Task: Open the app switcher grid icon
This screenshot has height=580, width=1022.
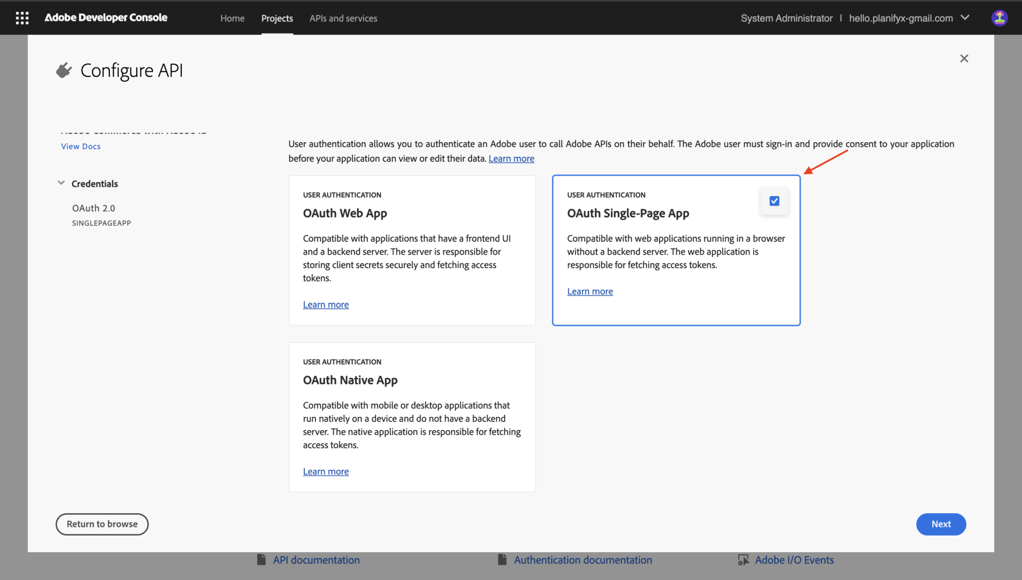Action: pyautogui.click(x=22, y=18)
